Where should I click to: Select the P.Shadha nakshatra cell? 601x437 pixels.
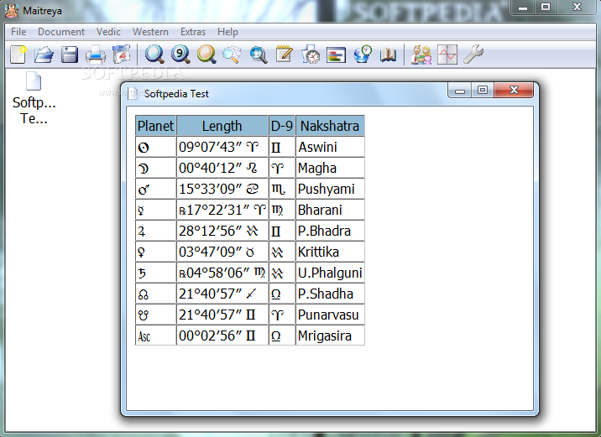pyautogui.click(x=330, y=294)
